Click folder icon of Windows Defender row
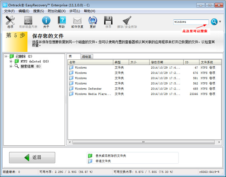 coord(71,88)
